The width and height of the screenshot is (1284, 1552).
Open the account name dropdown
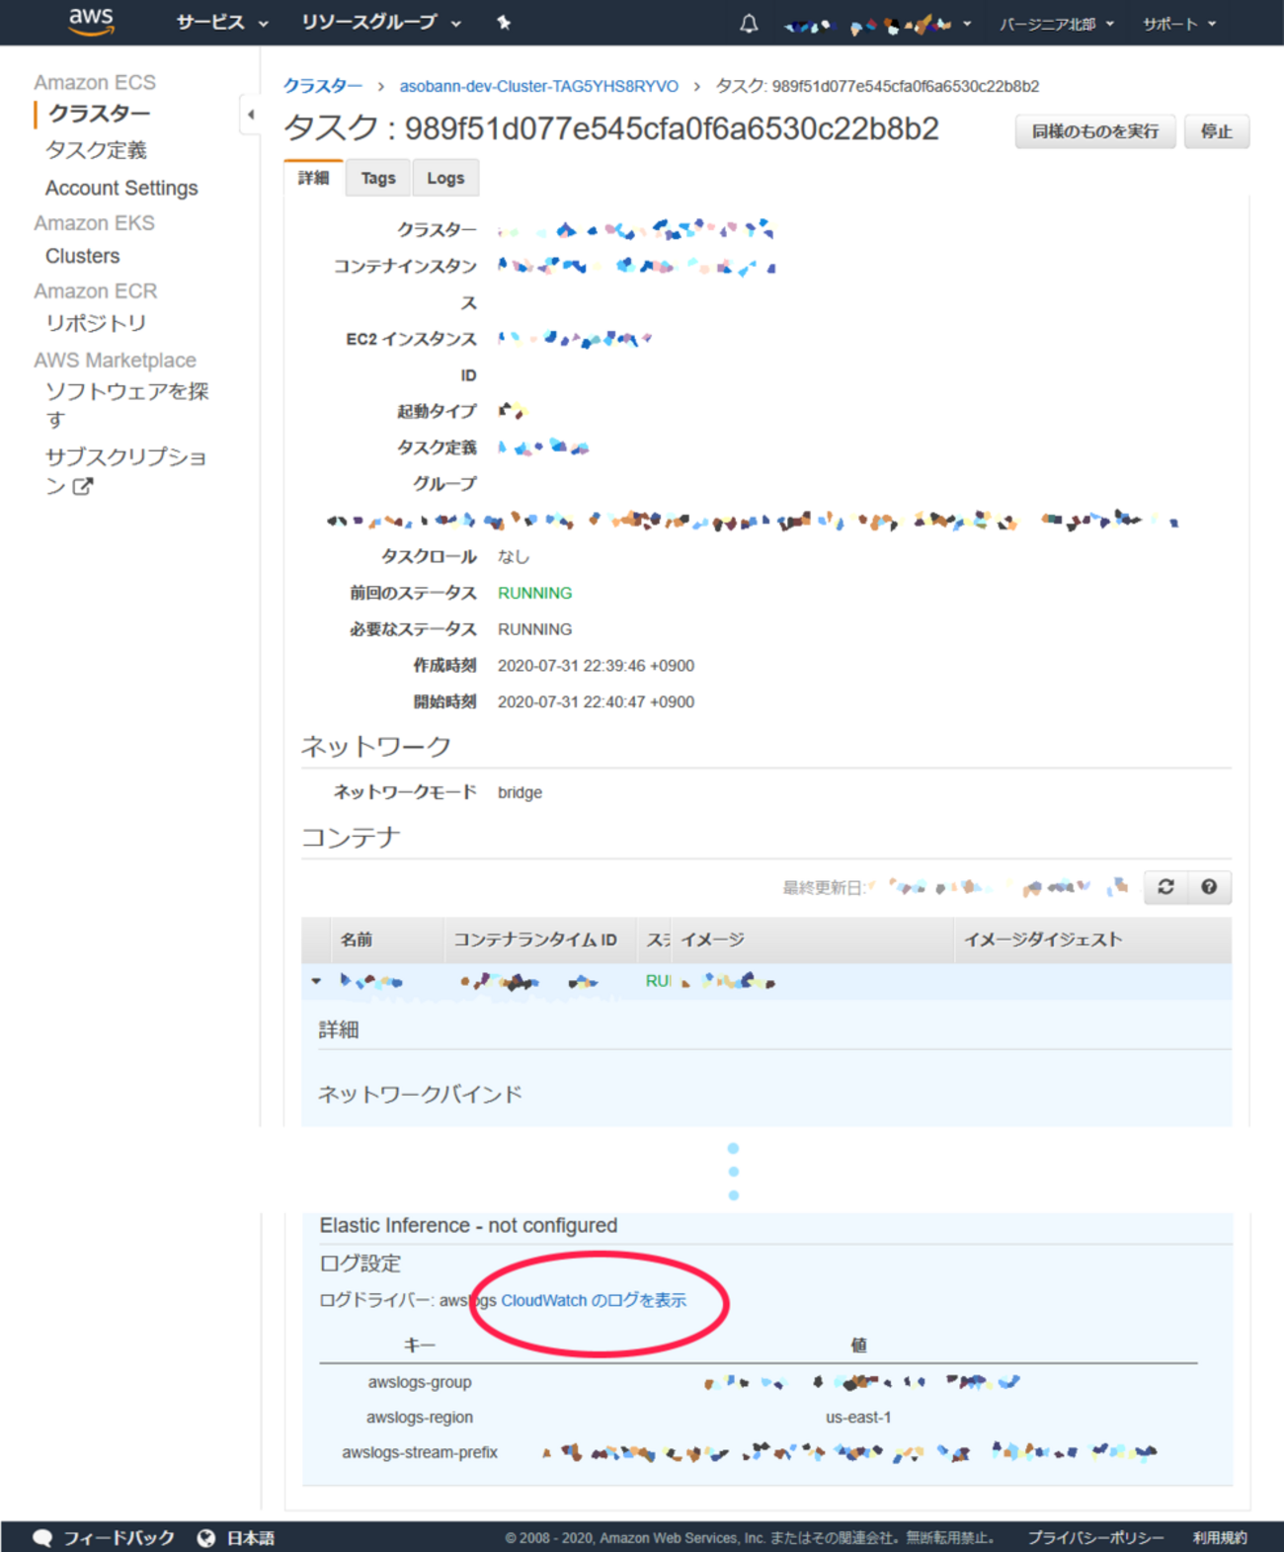[877, 25]
